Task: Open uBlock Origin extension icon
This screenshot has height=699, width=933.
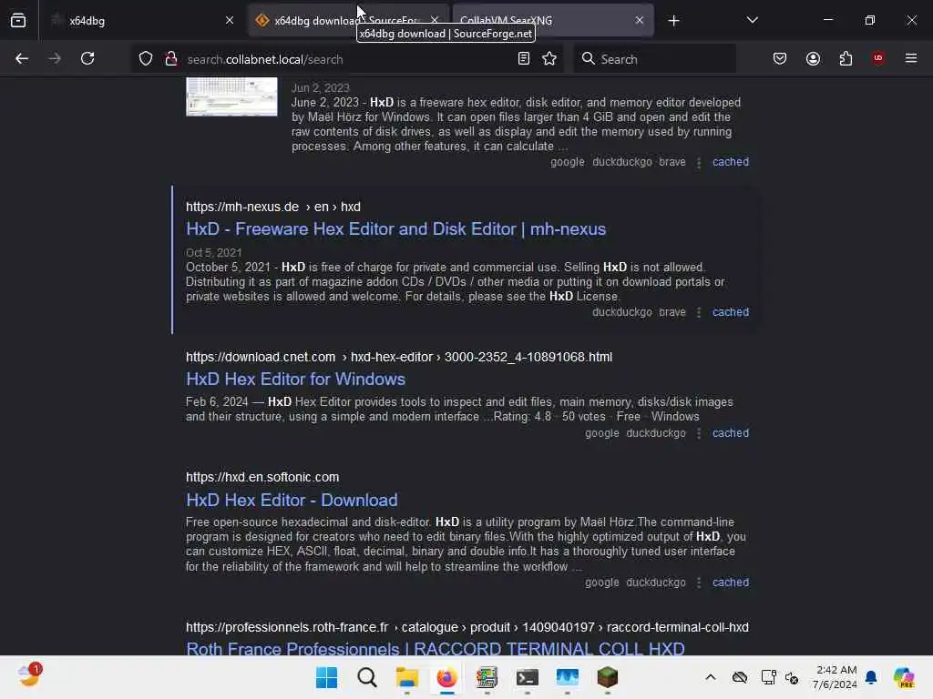Action: (878, 58)
